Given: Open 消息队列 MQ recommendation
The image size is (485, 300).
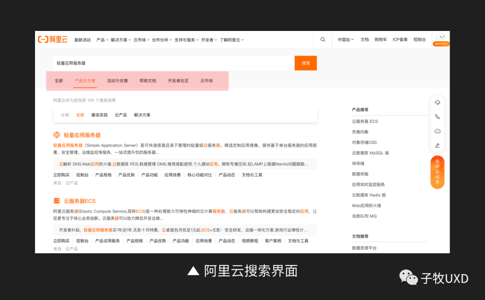Looking at the screenshot, I should (x=364, y=216).
